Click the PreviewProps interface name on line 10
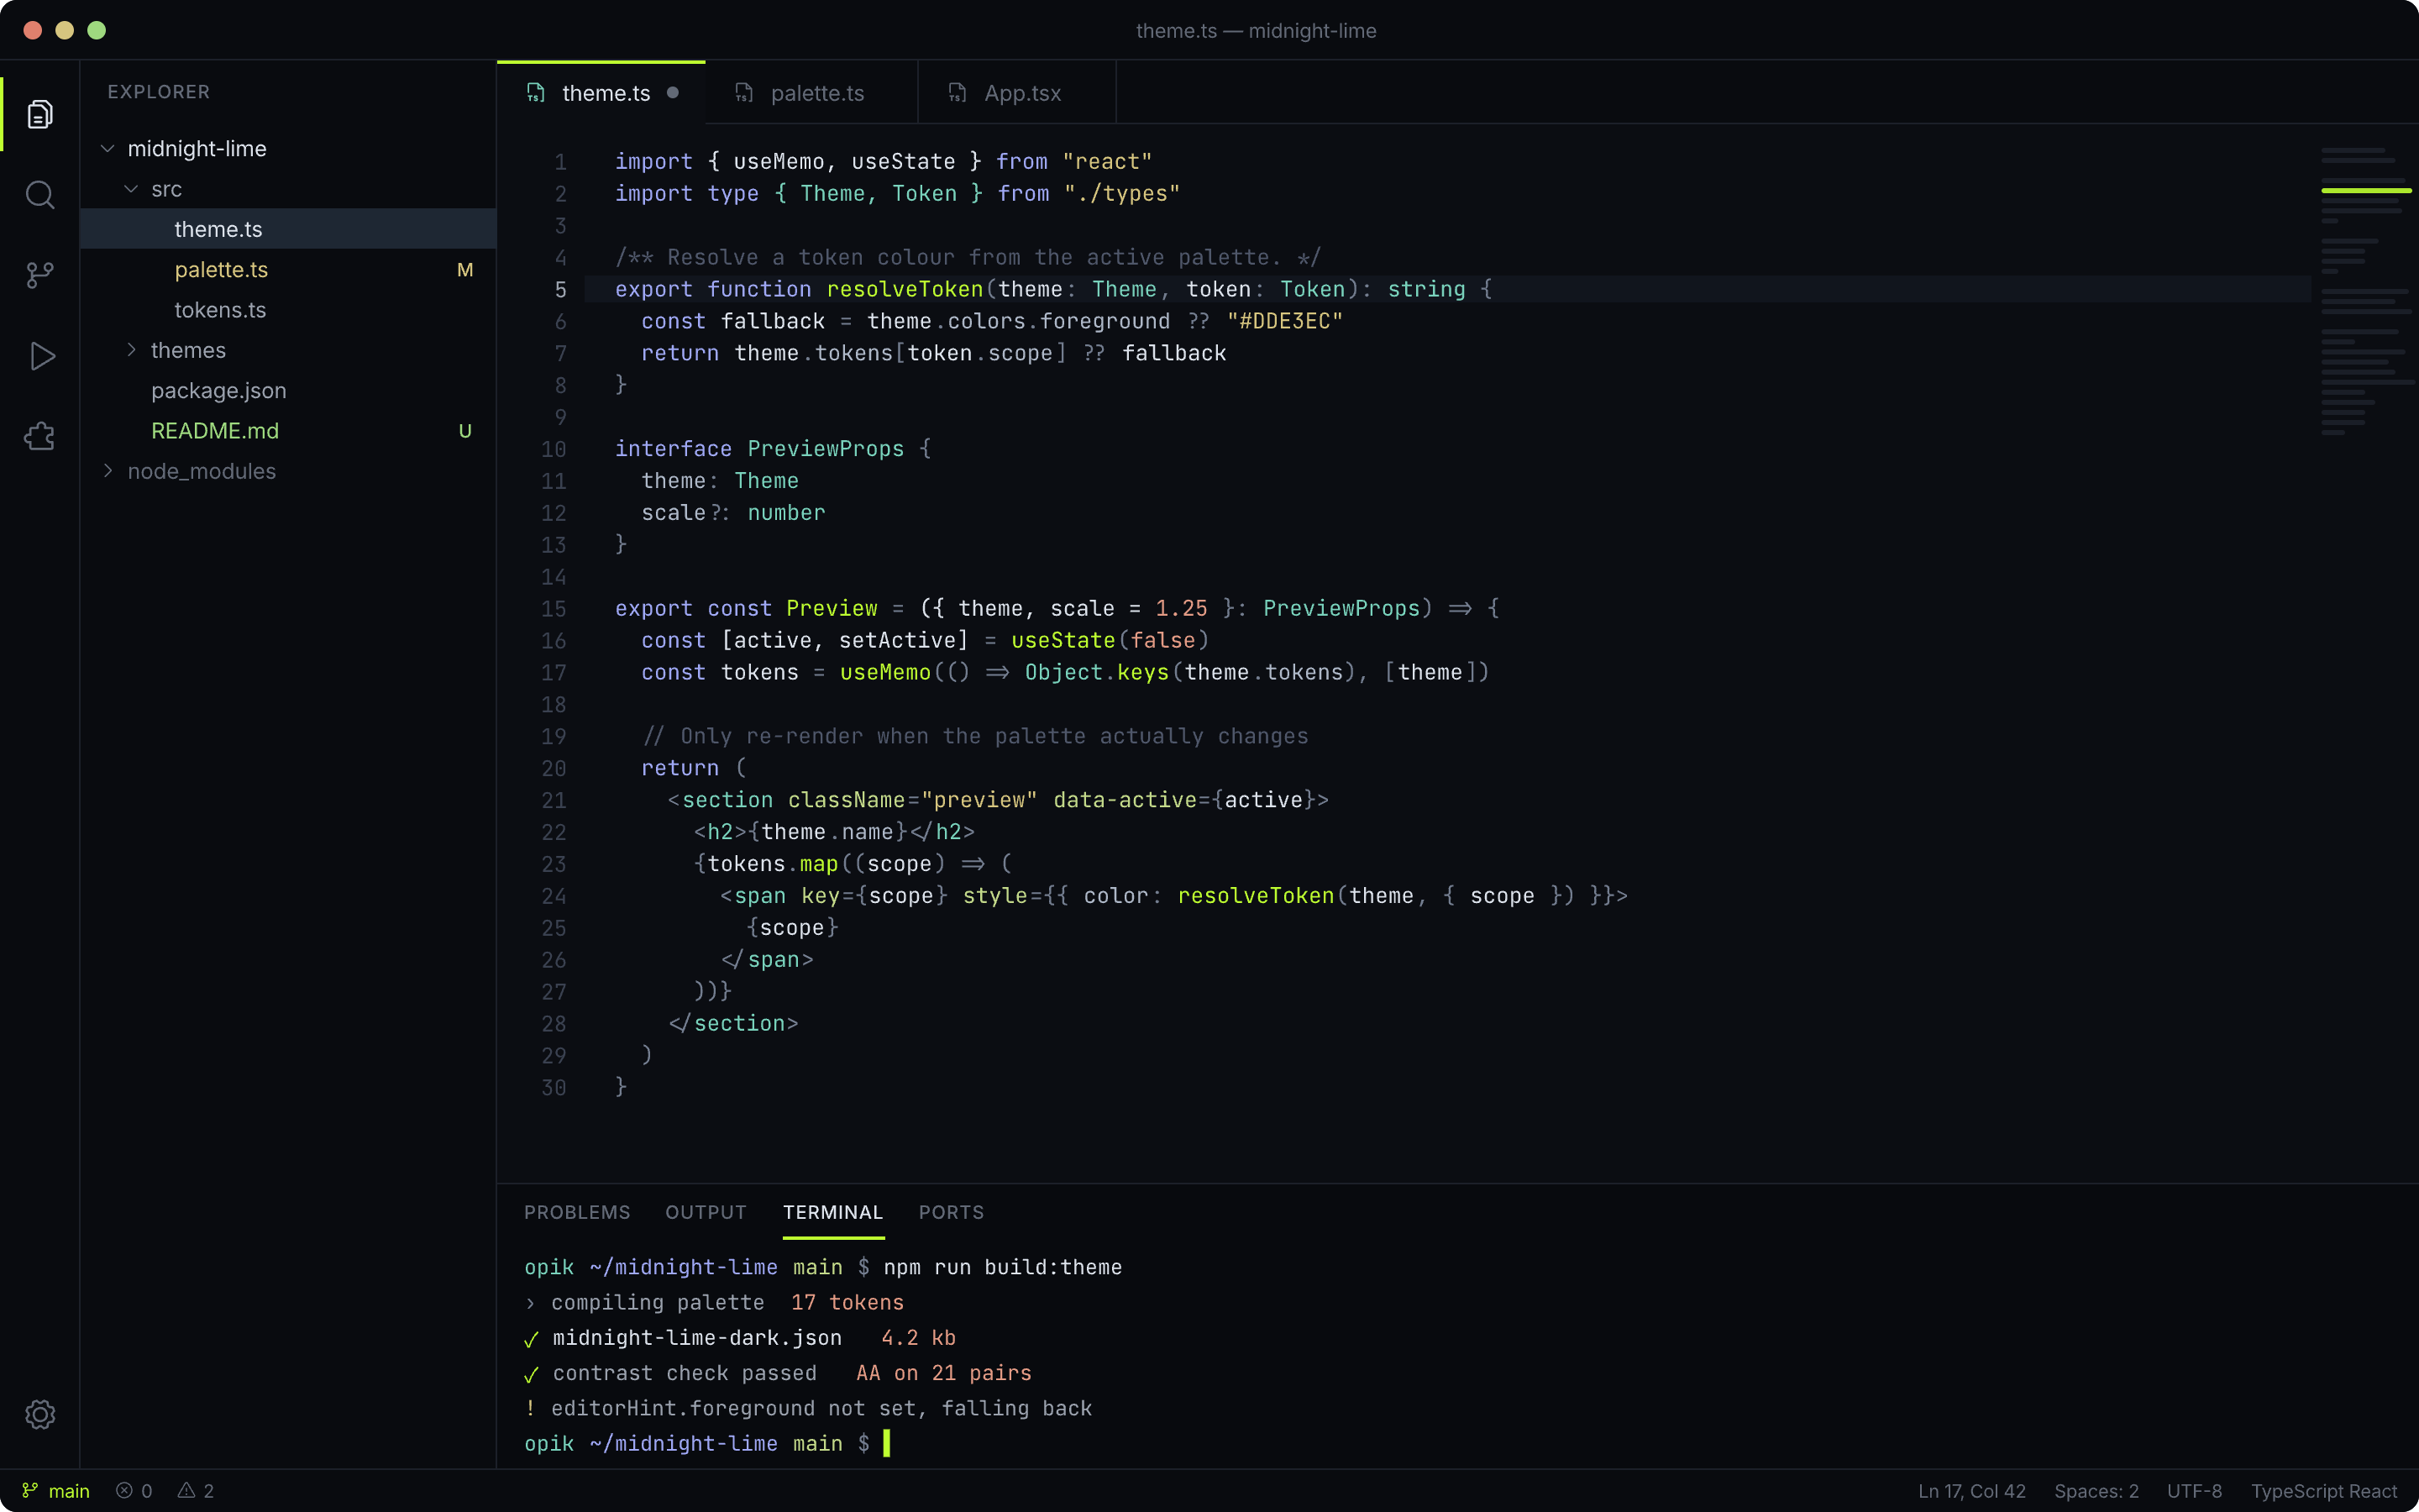This screenshot has width=2419, height=1512. coord(826,449)
